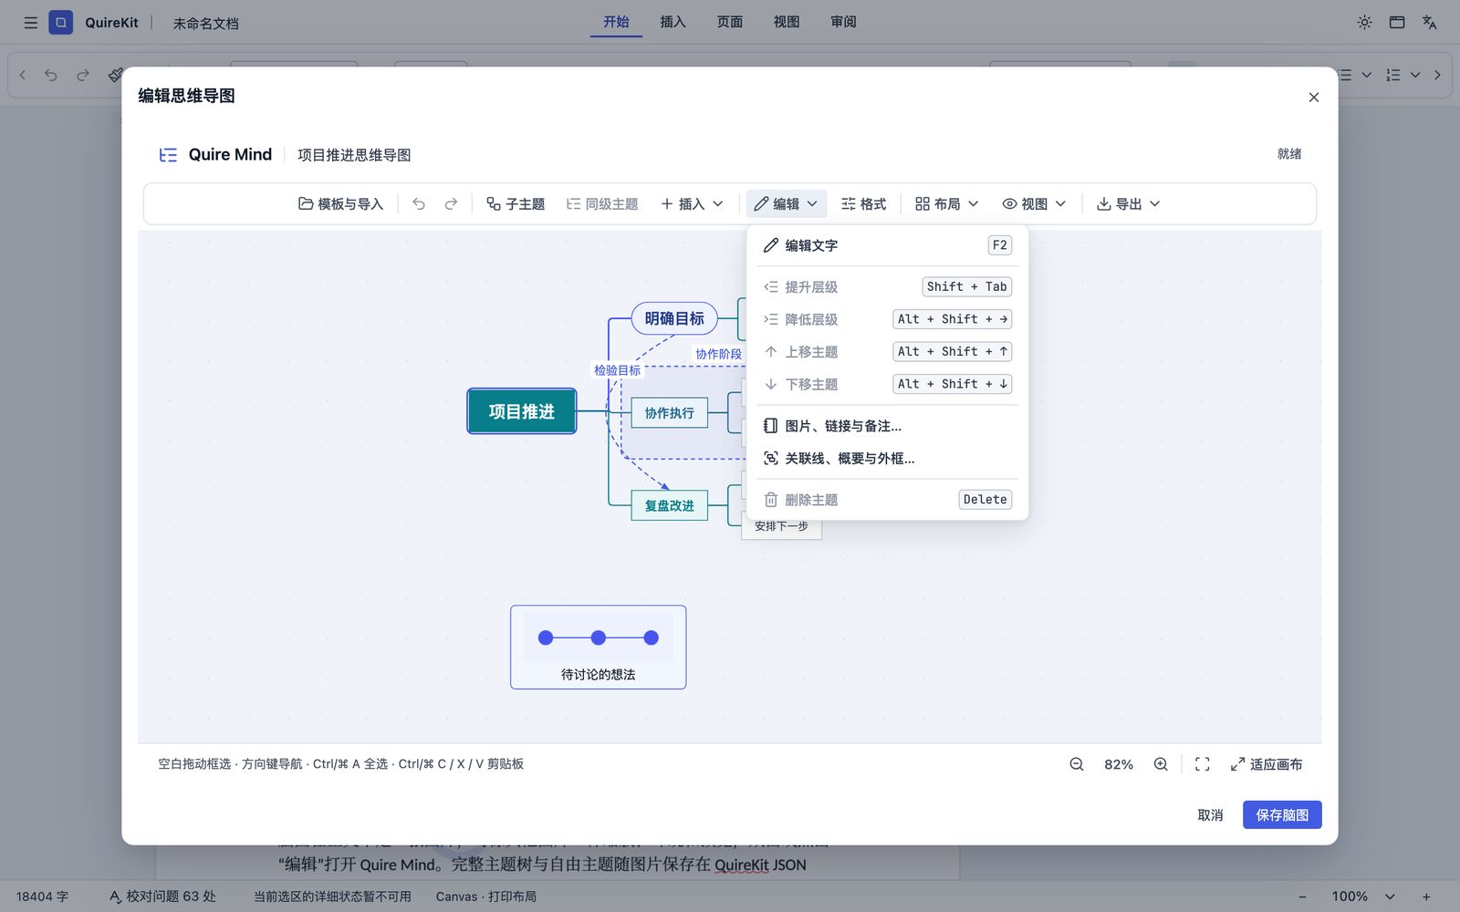Undo the last mind map change

pos(419,204)
